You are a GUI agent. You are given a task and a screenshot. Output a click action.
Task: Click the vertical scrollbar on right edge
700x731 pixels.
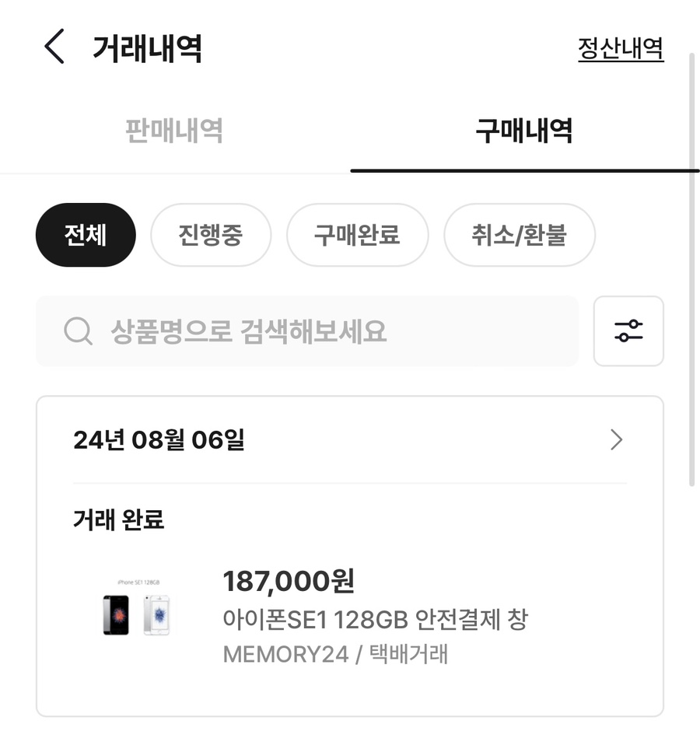(692, 271)
